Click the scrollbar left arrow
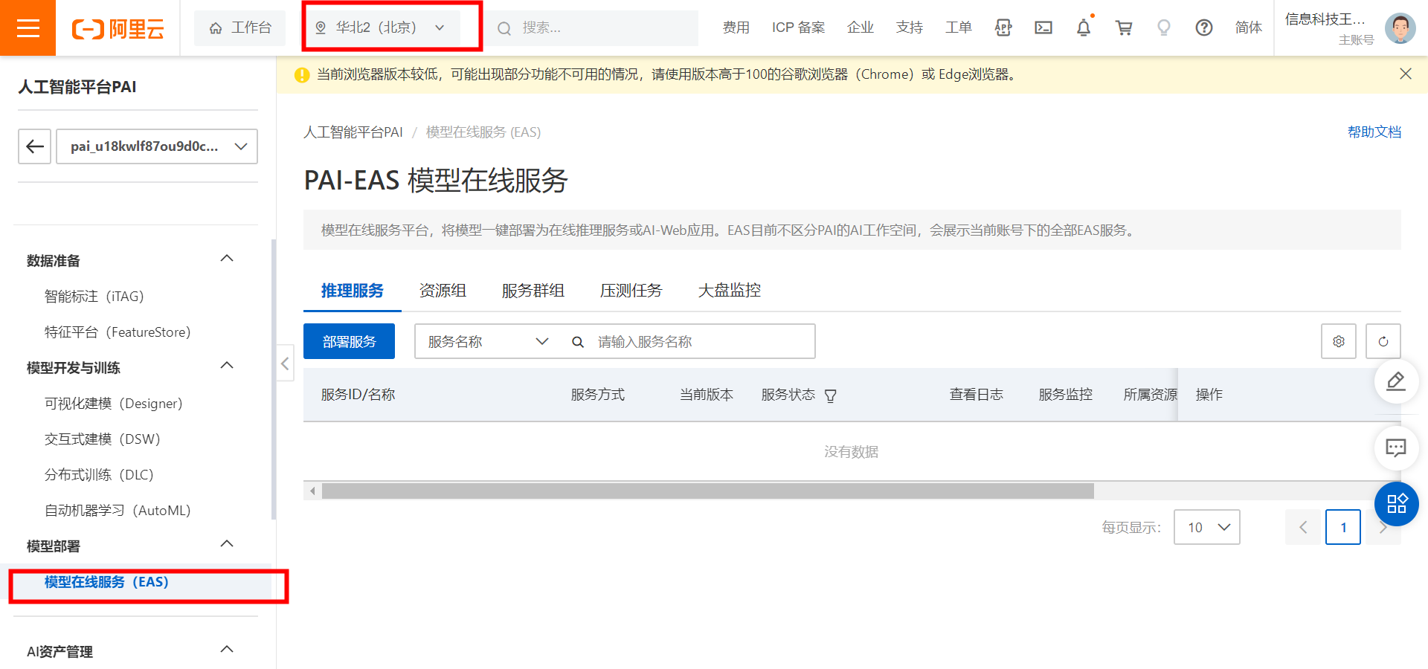Image resolution: width=1428 pixels, height=669 pixels. point(312,491)
